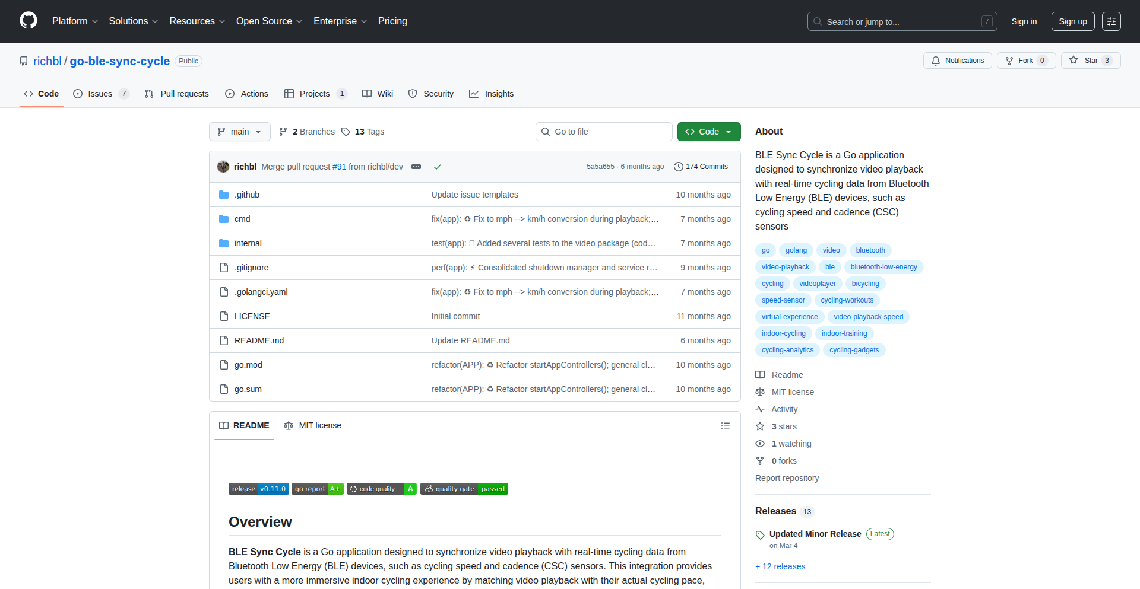Switch to the Projects tab
1140x589 pixels.
(315, 94)
